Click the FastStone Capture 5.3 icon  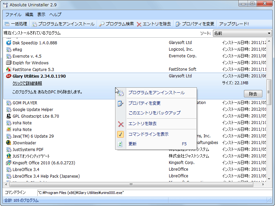click(8, 70)
